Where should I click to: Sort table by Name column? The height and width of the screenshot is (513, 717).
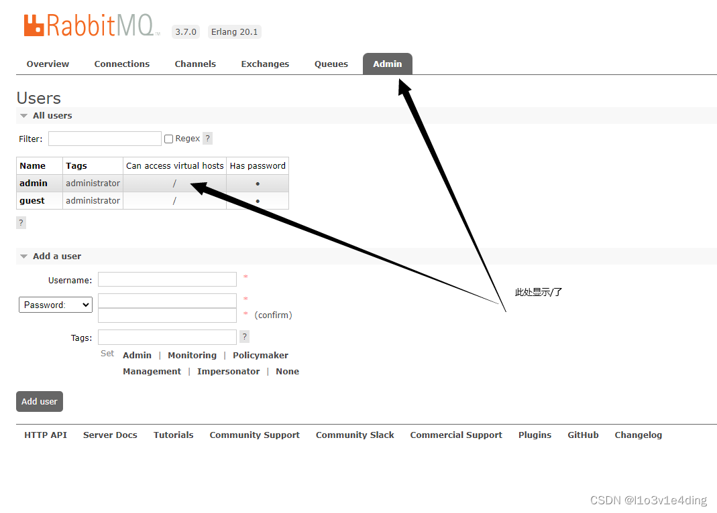click(x=32, y=165)
